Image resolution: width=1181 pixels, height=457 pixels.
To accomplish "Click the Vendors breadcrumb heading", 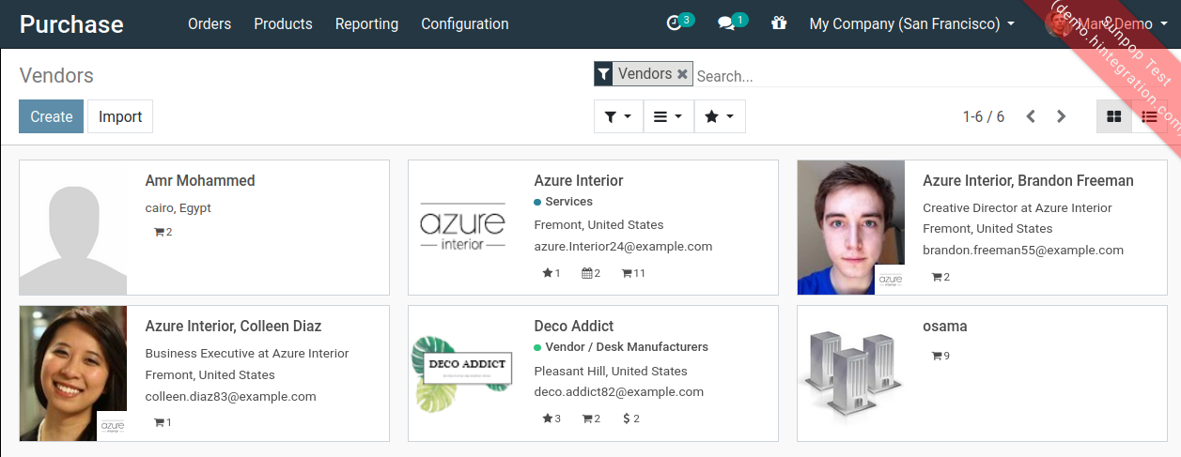I will click(x=56, y=76).
